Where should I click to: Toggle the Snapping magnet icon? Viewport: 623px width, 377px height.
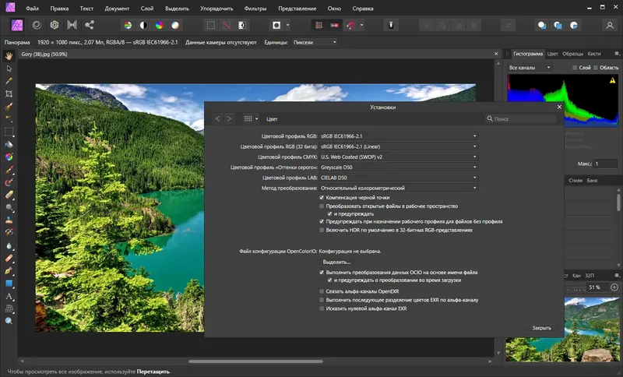coord(351,26)
